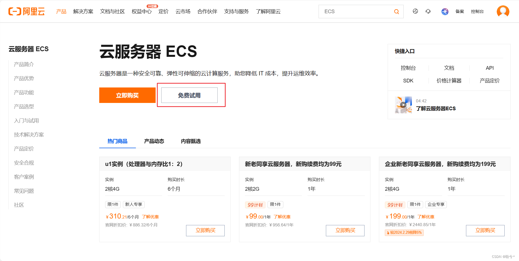The image size is (519, 261).
Task: Click the 免费试用 button
Action: coord(189,95)
